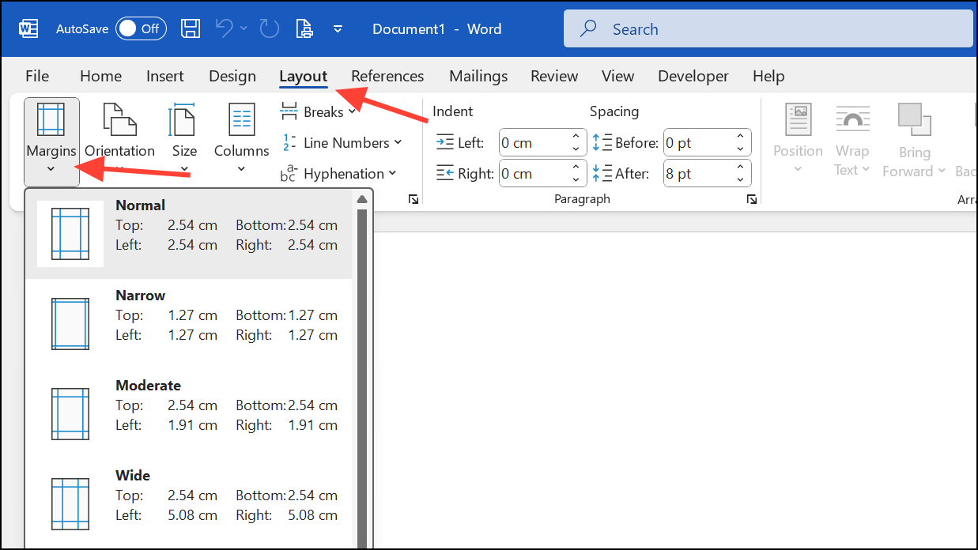
Task: Open the References tab
Action: click(387, 76)
